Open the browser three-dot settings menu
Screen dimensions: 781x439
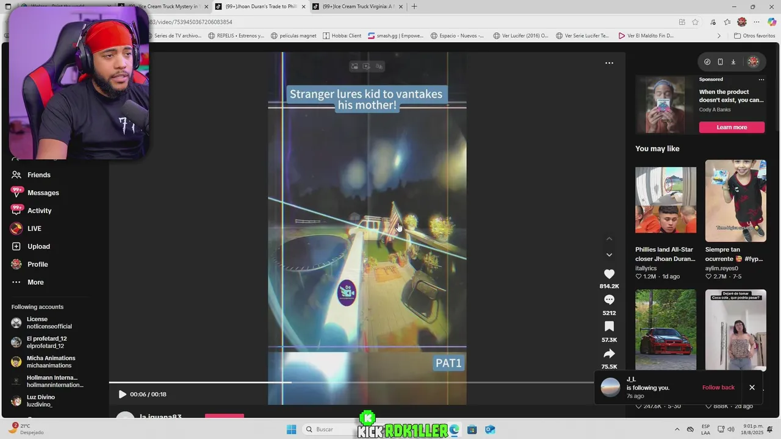pyautogui.click(x=757, y=22)
